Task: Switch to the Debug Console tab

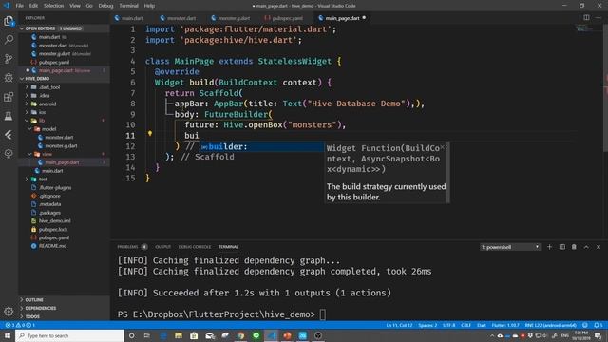Action: tap(195, 247)
